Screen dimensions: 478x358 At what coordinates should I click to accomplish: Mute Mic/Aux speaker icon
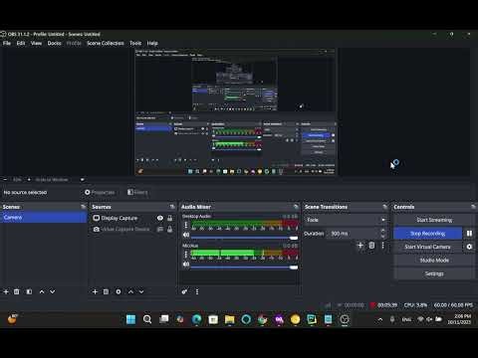click(186, 265)
